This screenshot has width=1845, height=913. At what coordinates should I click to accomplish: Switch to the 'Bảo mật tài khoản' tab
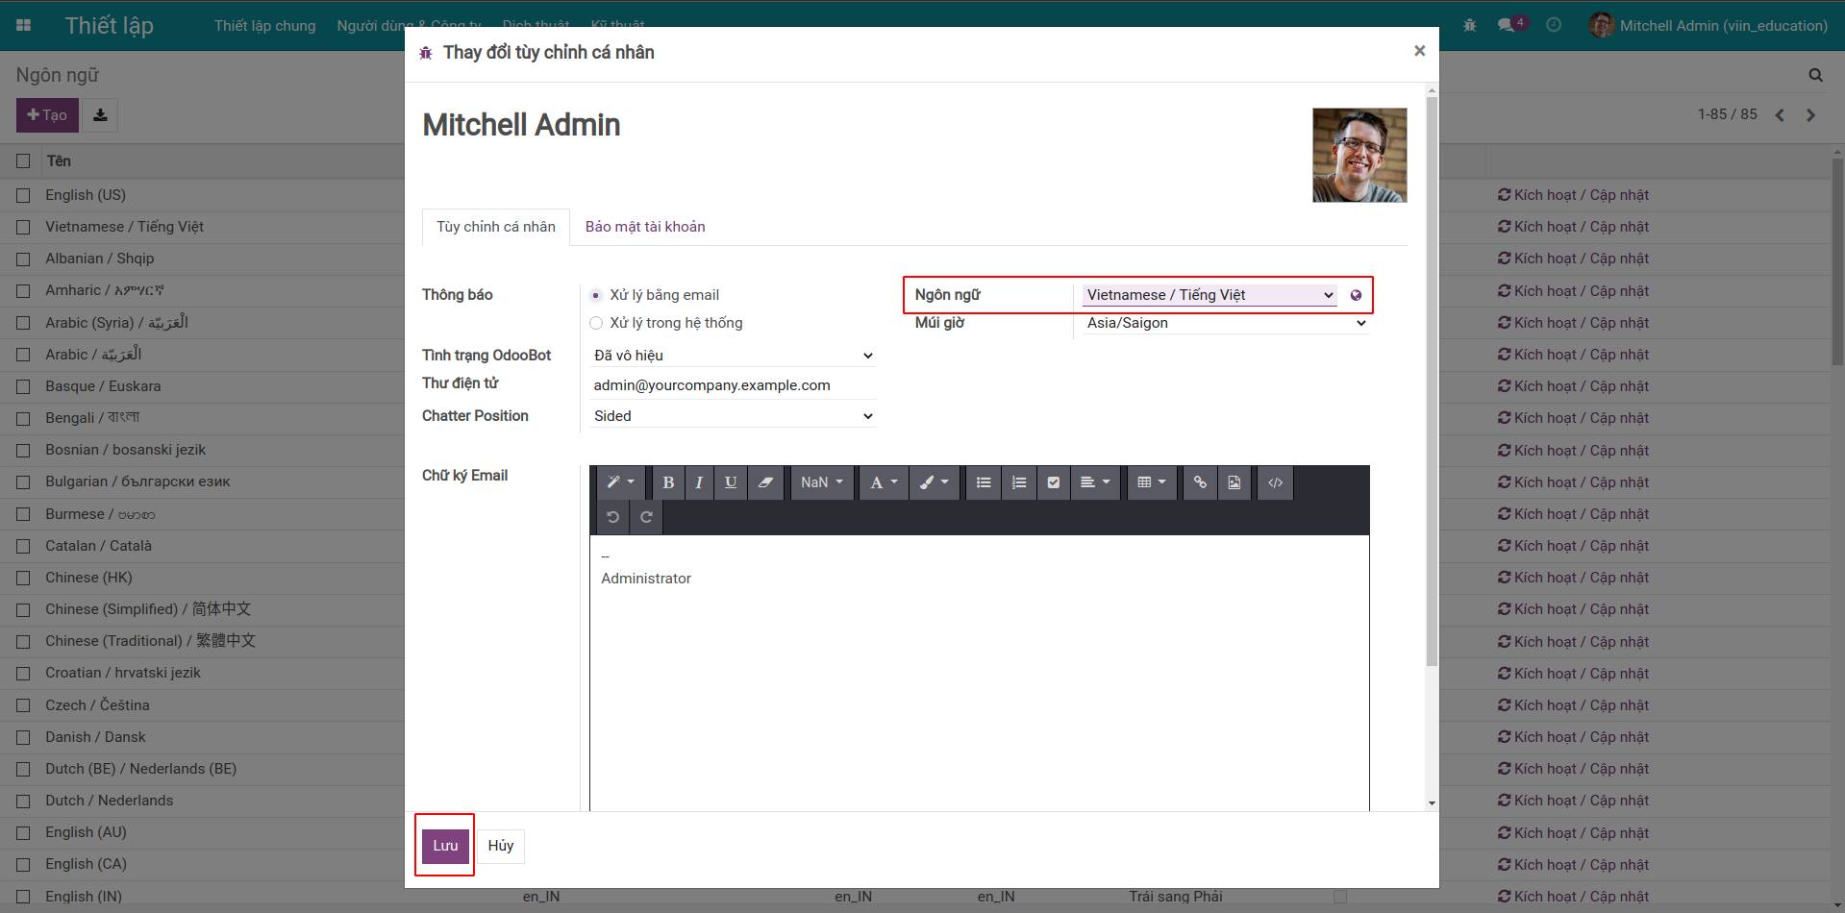[x=644, y=227]
